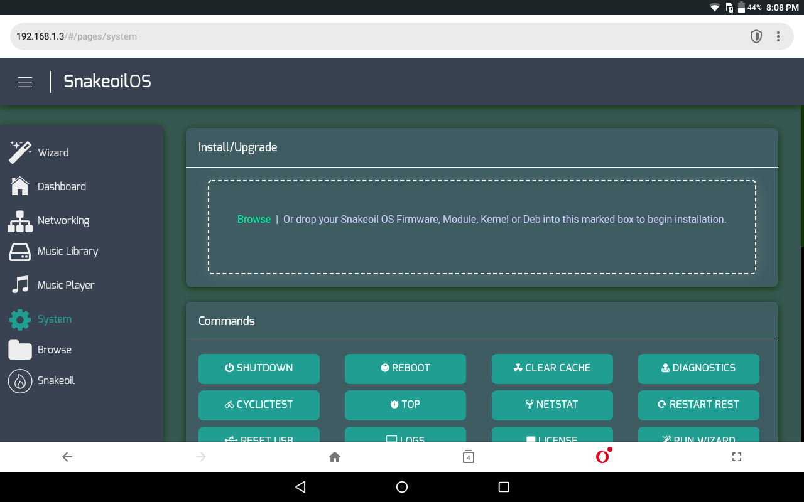Click the RESET USB button
The height and width of the screenshot is (502, 804).
(259, 435)
